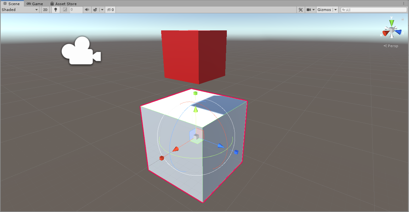Open the Shaded draw mode dropdown

coord(20,10)
